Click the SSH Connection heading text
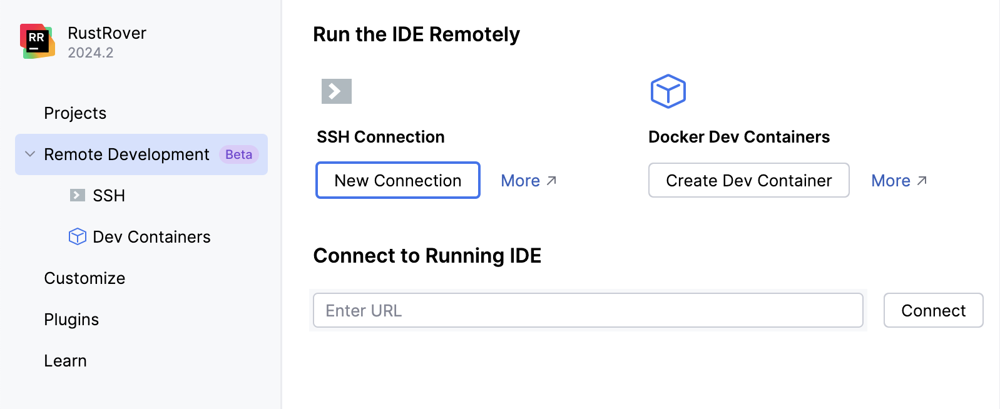Image resolution: width=1000 pixels, height=409 pixels. (380, 137)
